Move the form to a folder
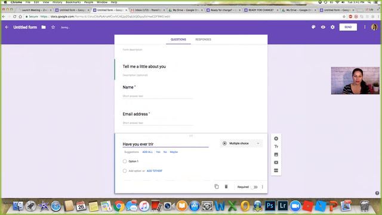The height and width of the screenshot is (215, 382). (x=44, y=27)
